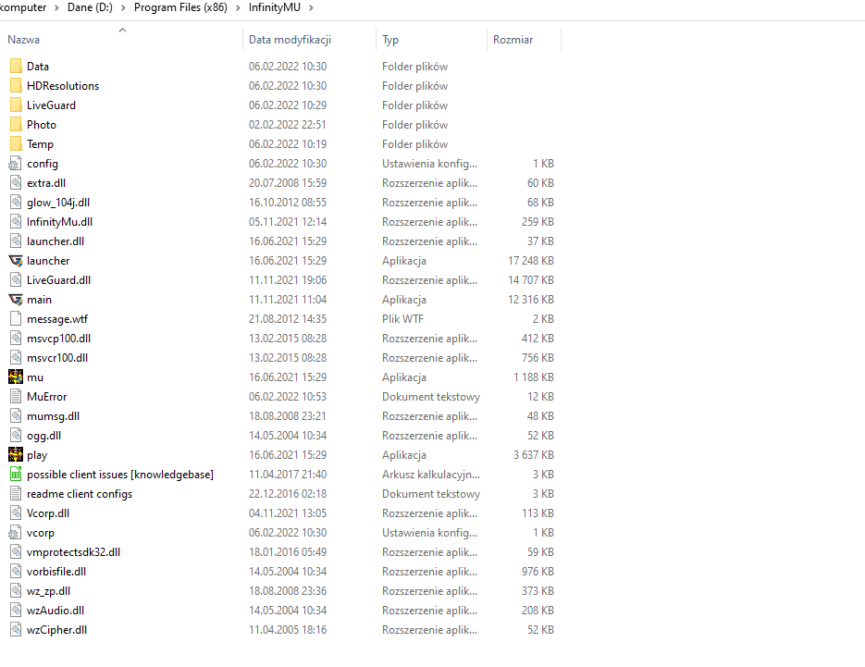865x667 pixels.
Task: Click the 12 316 KB size of main
Action: (x=531, y=300)
